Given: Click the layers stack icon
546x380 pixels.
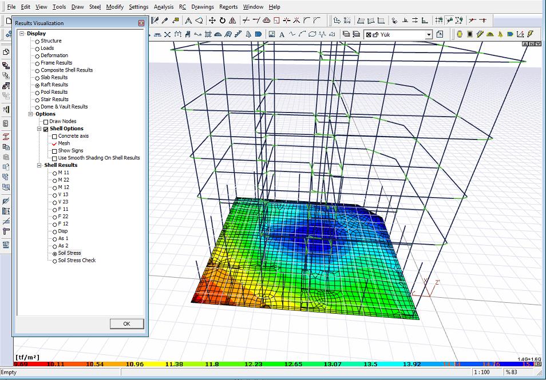Looking at the screenshot, I should 346,34.
